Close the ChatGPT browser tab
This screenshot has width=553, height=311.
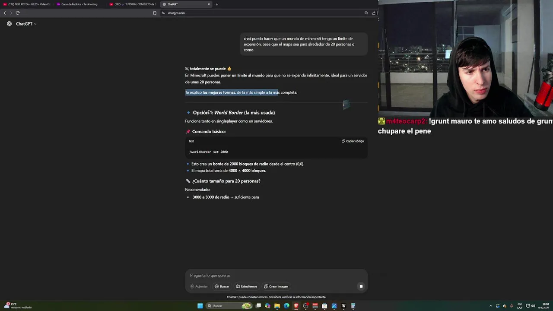209,4
